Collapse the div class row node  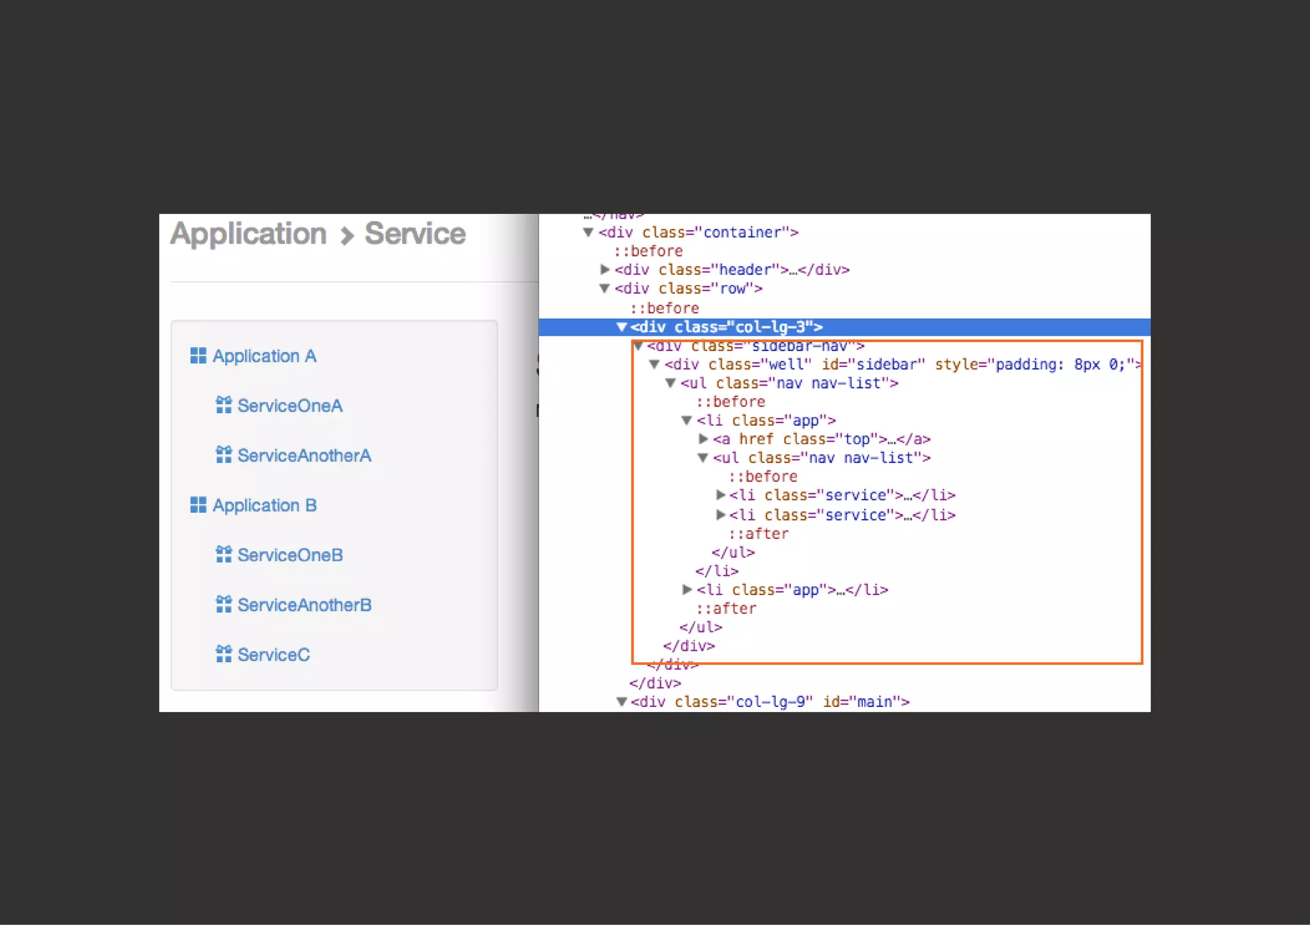click(x=604, y=289)
